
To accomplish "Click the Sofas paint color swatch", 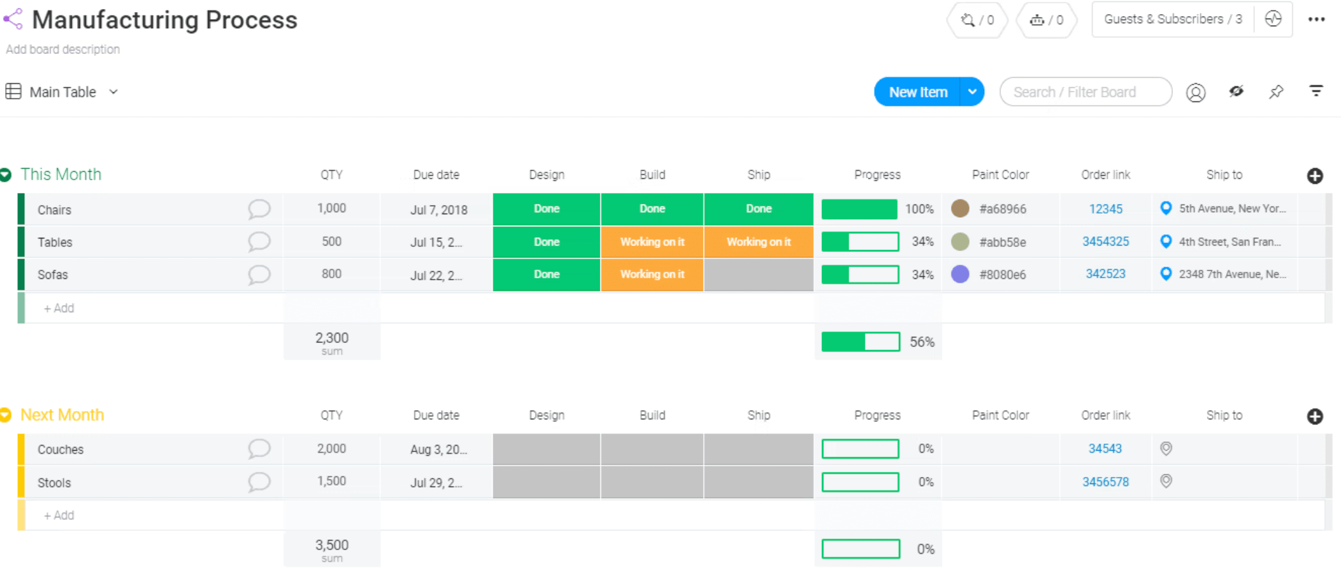I will [960, 274].
